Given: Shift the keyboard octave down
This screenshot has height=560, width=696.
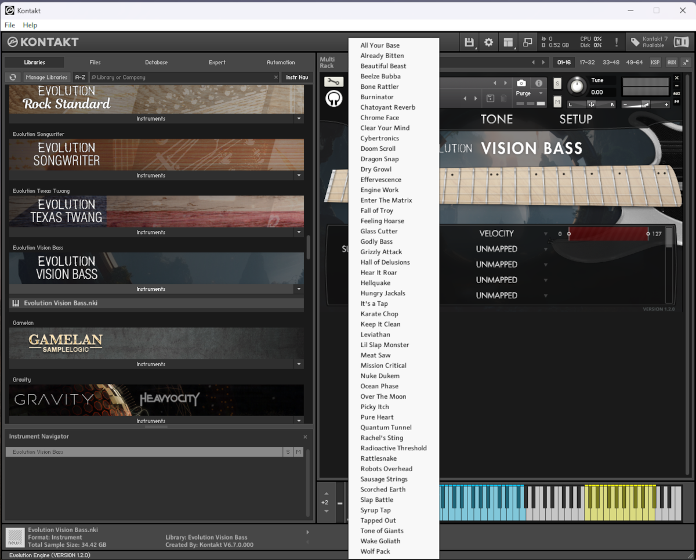Looking at the screenshot, I should tap(326, 511).
